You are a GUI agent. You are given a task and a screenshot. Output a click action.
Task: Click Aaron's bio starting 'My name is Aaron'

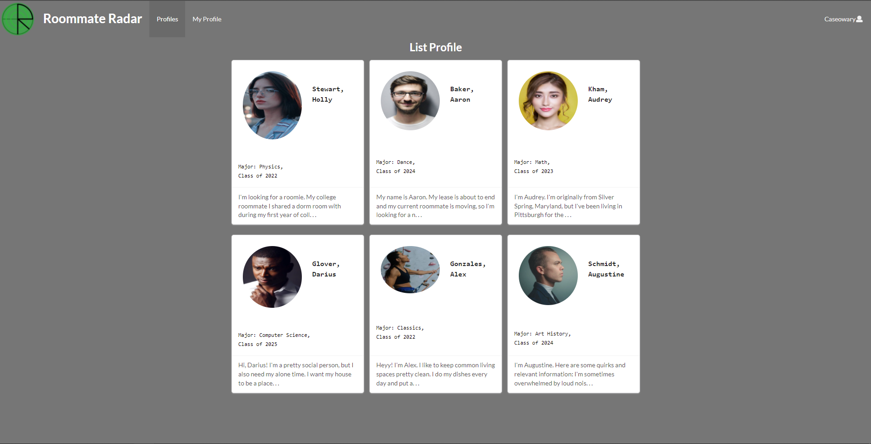435,206
